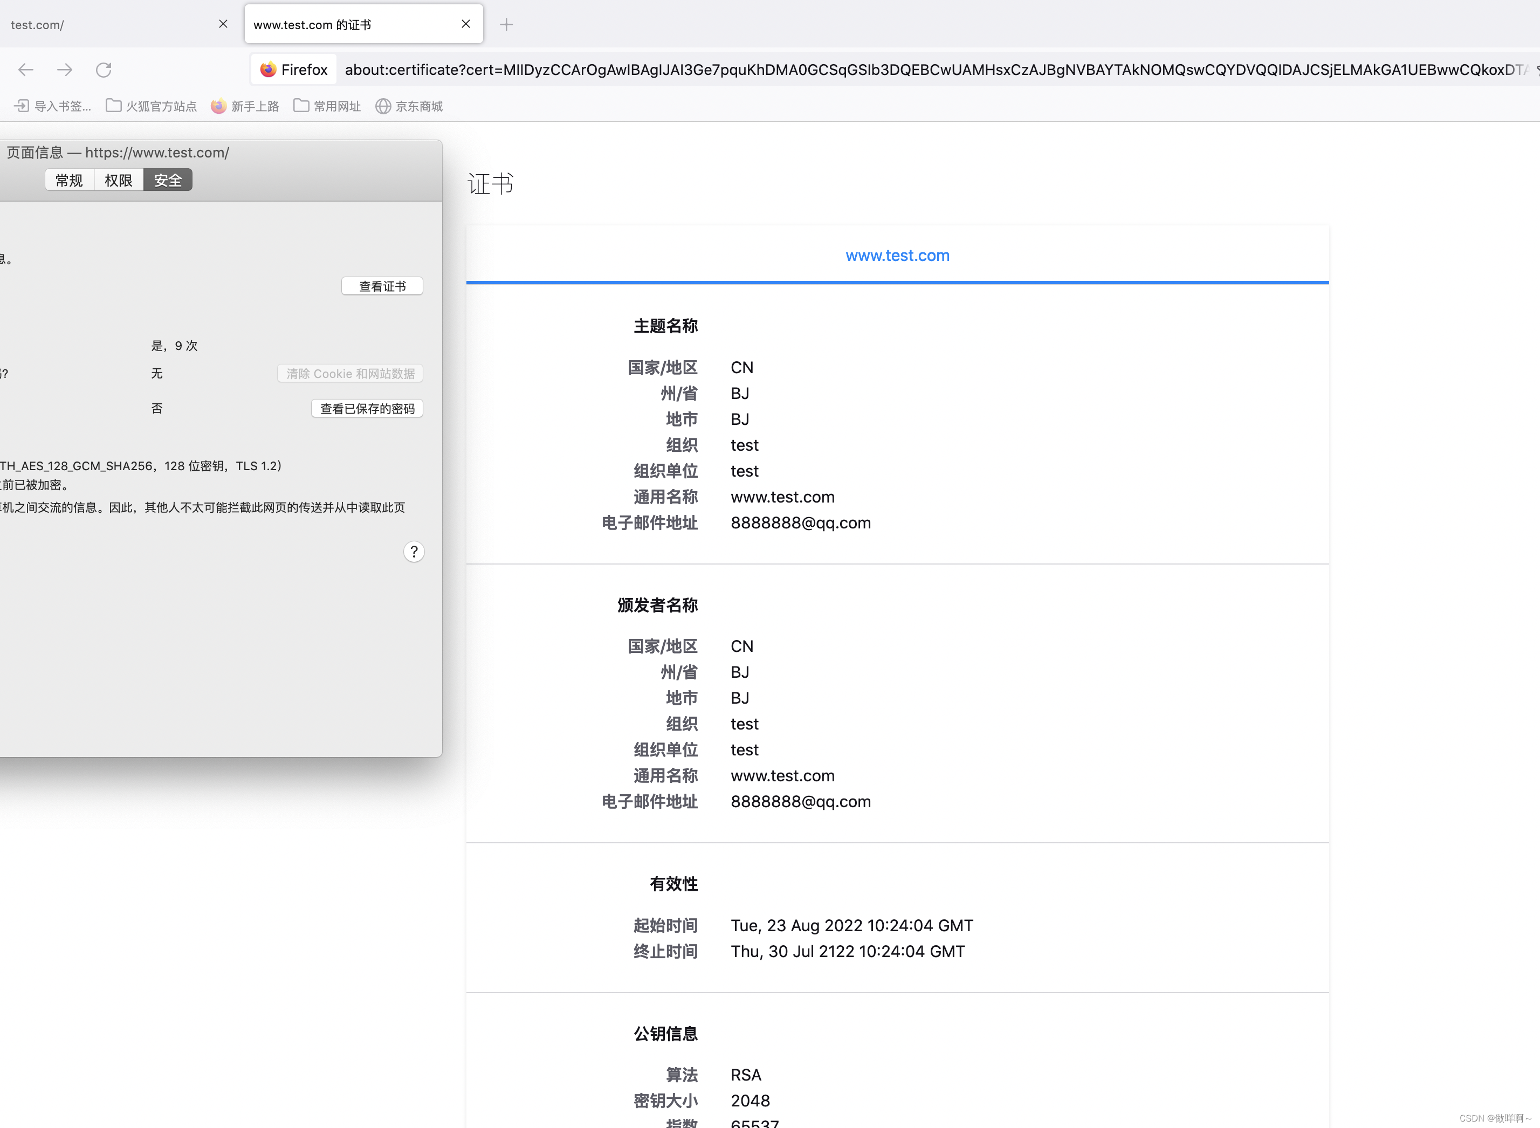1540x1128 pixels.
Task: Click the help question mark button
Action: [x=414, y=552]
